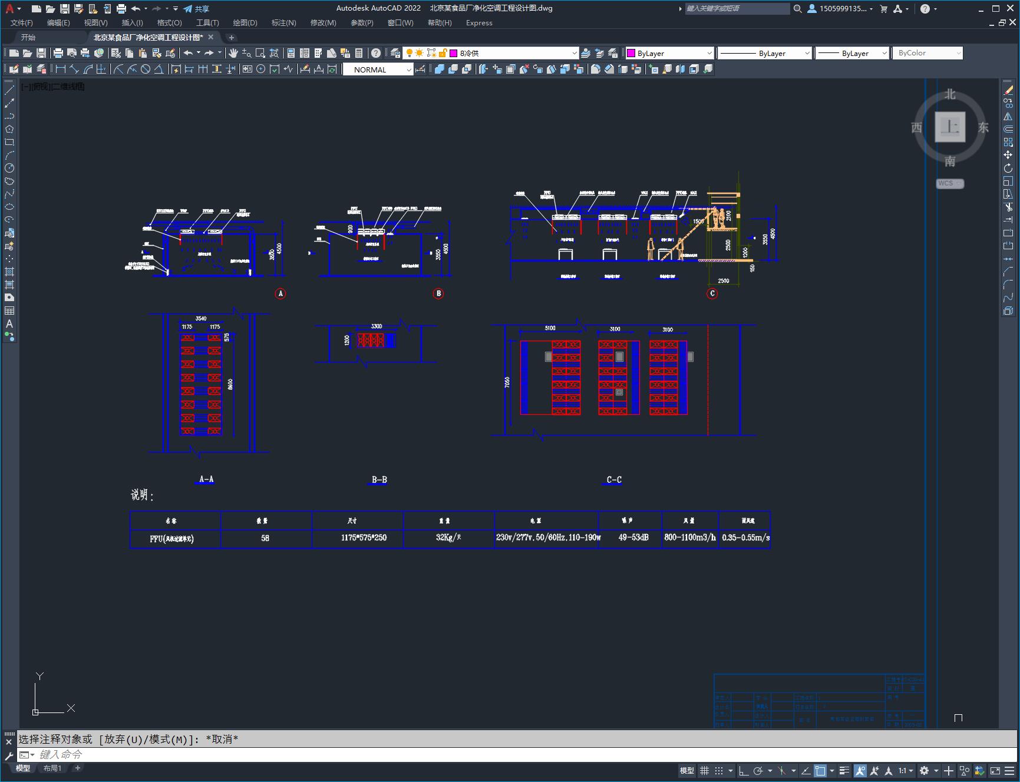Click the Move tool on modify toolbar
Screen dimensions: 1020x782
(1008, 156)
